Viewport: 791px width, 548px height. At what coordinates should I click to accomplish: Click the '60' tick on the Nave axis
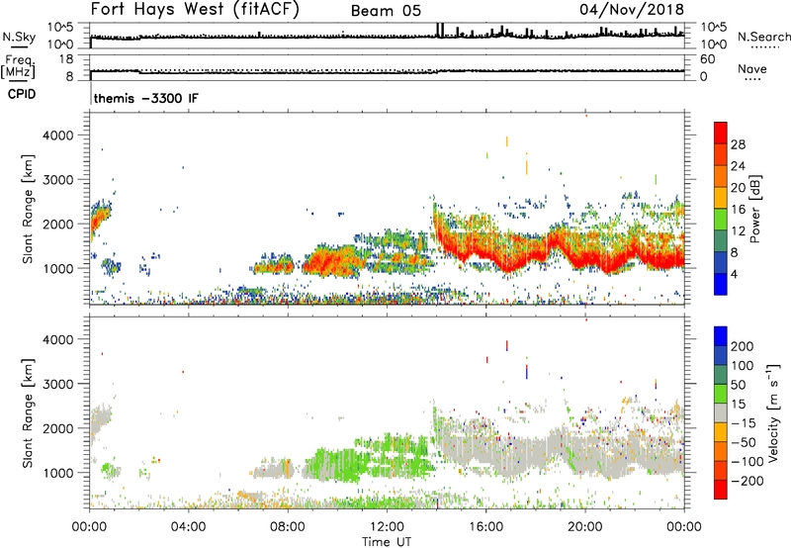point(708,59)
